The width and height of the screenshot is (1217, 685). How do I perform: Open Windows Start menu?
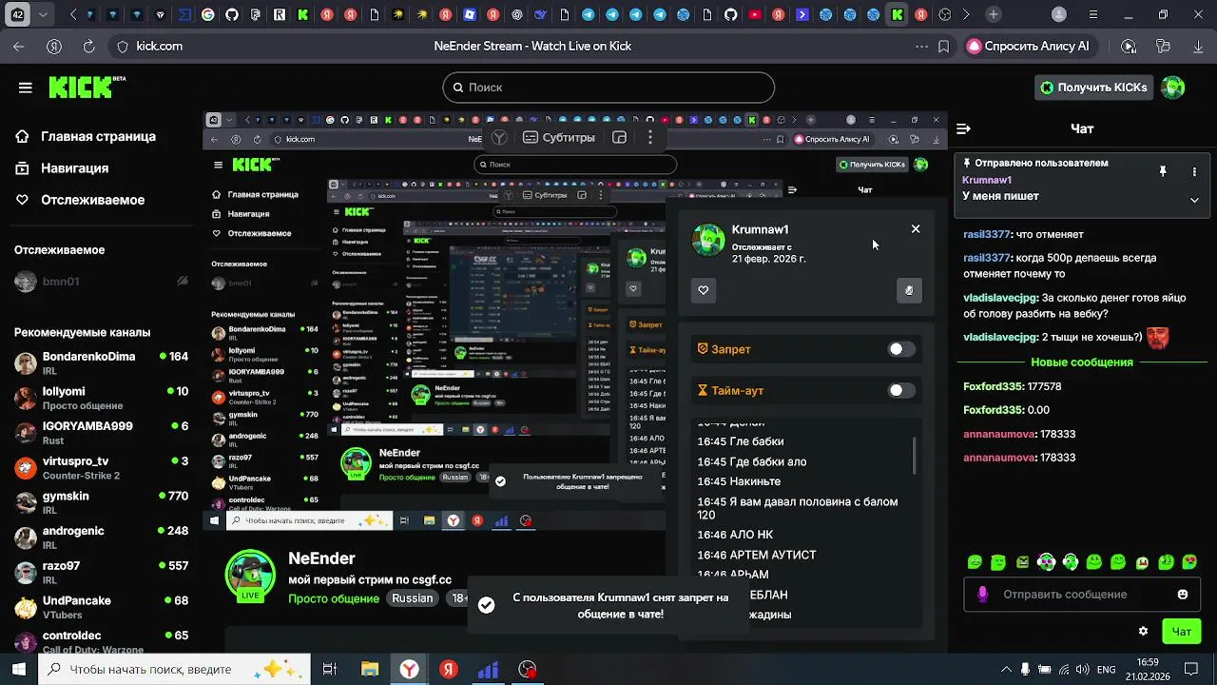[x=19, y=669]
